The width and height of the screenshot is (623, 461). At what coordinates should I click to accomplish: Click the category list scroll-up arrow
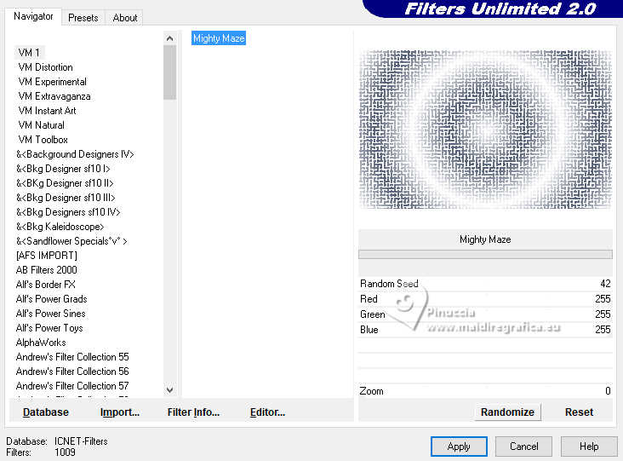tap(169, 38)
